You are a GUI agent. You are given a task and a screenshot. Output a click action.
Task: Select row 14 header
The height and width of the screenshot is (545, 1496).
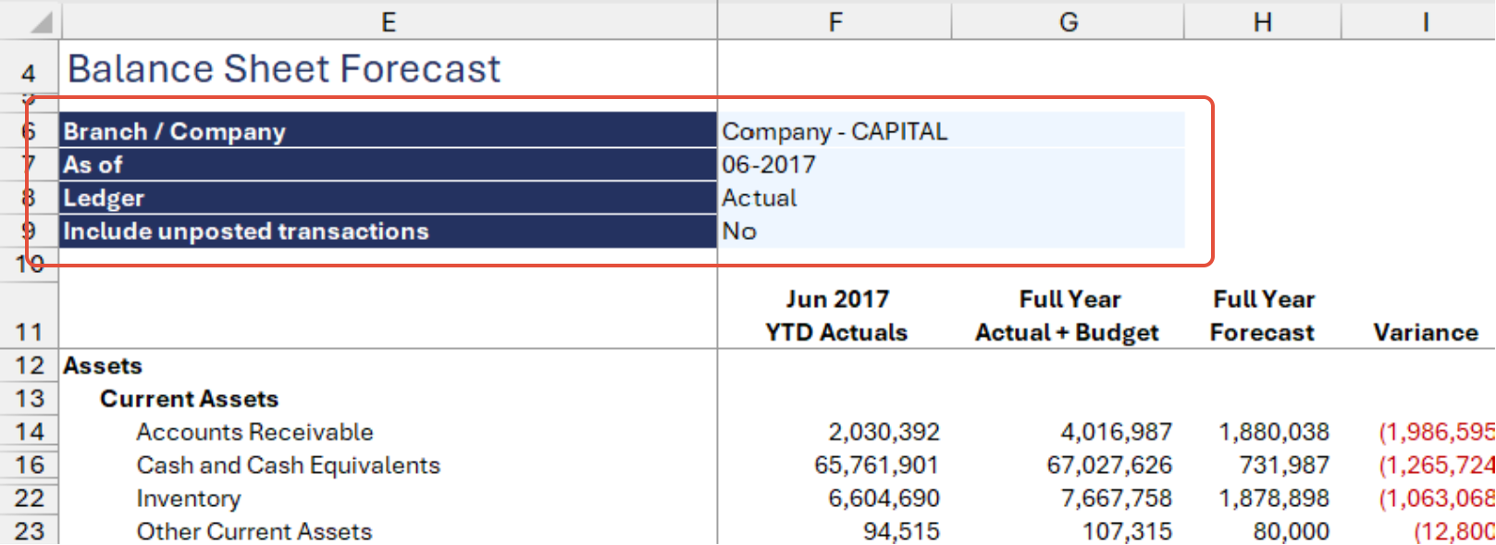[x=29, y=432]
